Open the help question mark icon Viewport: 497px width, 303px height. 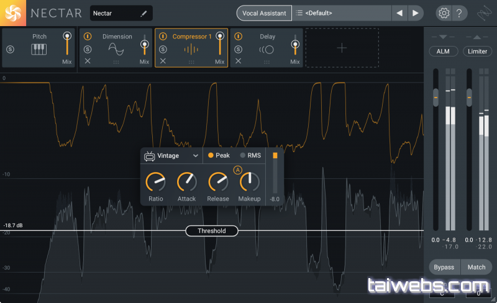click(460, 13)
